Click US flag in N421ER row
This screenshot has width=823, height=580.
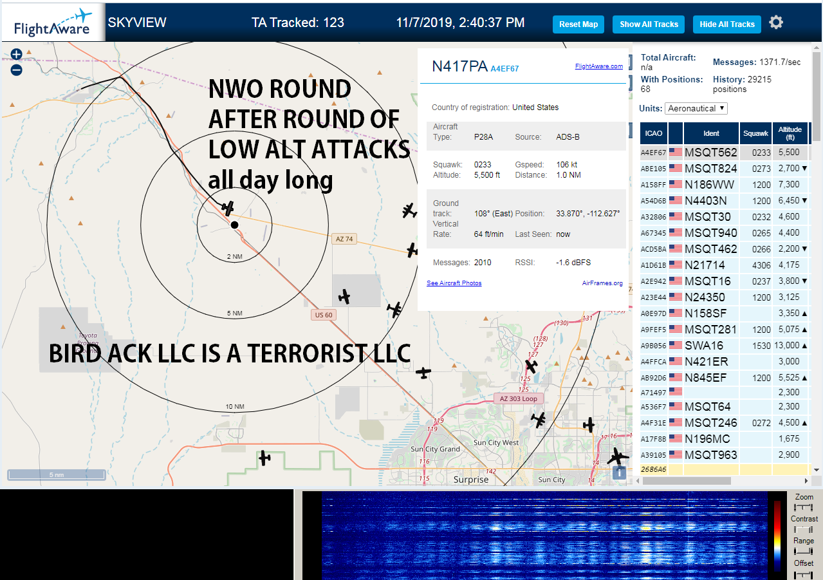(676, 362)
